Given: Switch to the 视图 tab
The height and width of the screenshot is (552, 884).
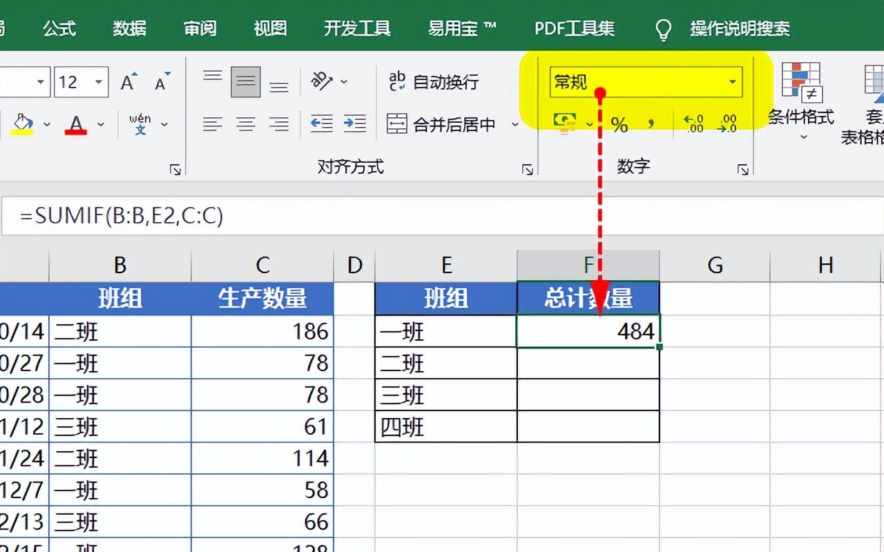Looking at the screenshot, I should click(270, 29).
